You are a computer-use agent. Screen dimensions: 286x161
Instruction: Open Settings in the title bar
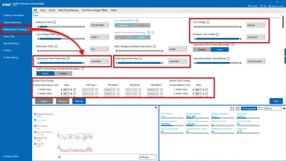pos(253,6)
